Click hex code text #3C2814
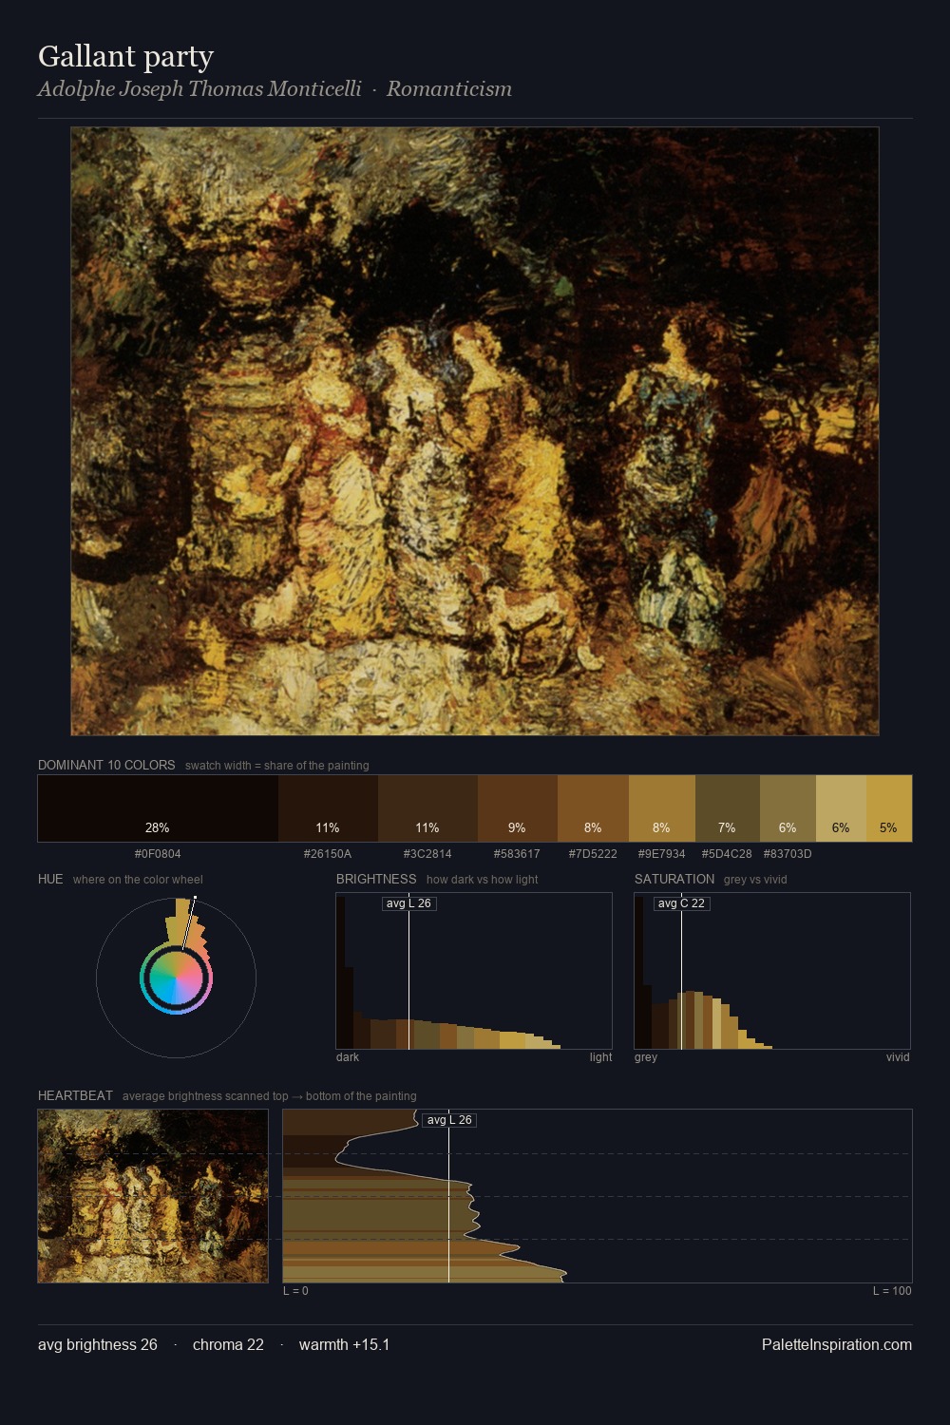Image resolution: width=950 pixels, height=1425 pixels. pyautogui.click(x=427, y=853)
